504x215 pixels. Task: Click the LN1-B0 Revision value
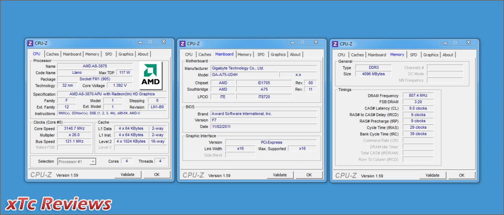(x=157, y=107)
